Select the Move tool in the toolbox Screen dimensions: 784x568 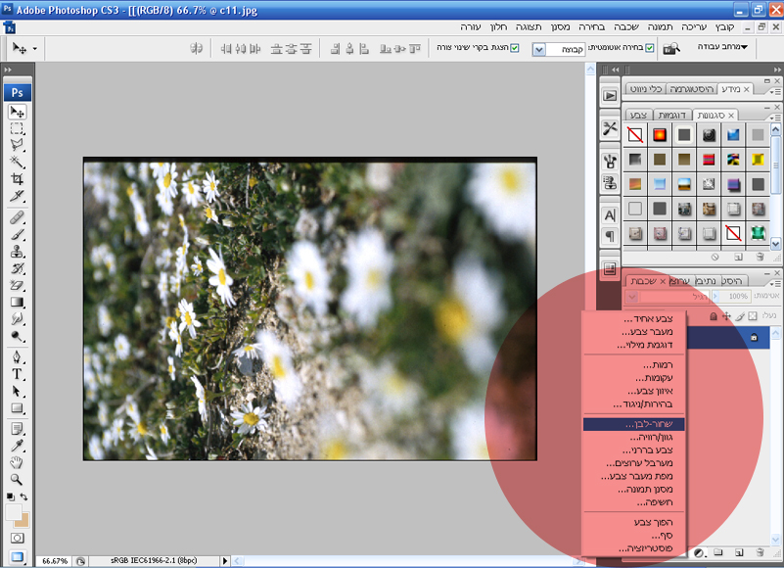[17, 112]
